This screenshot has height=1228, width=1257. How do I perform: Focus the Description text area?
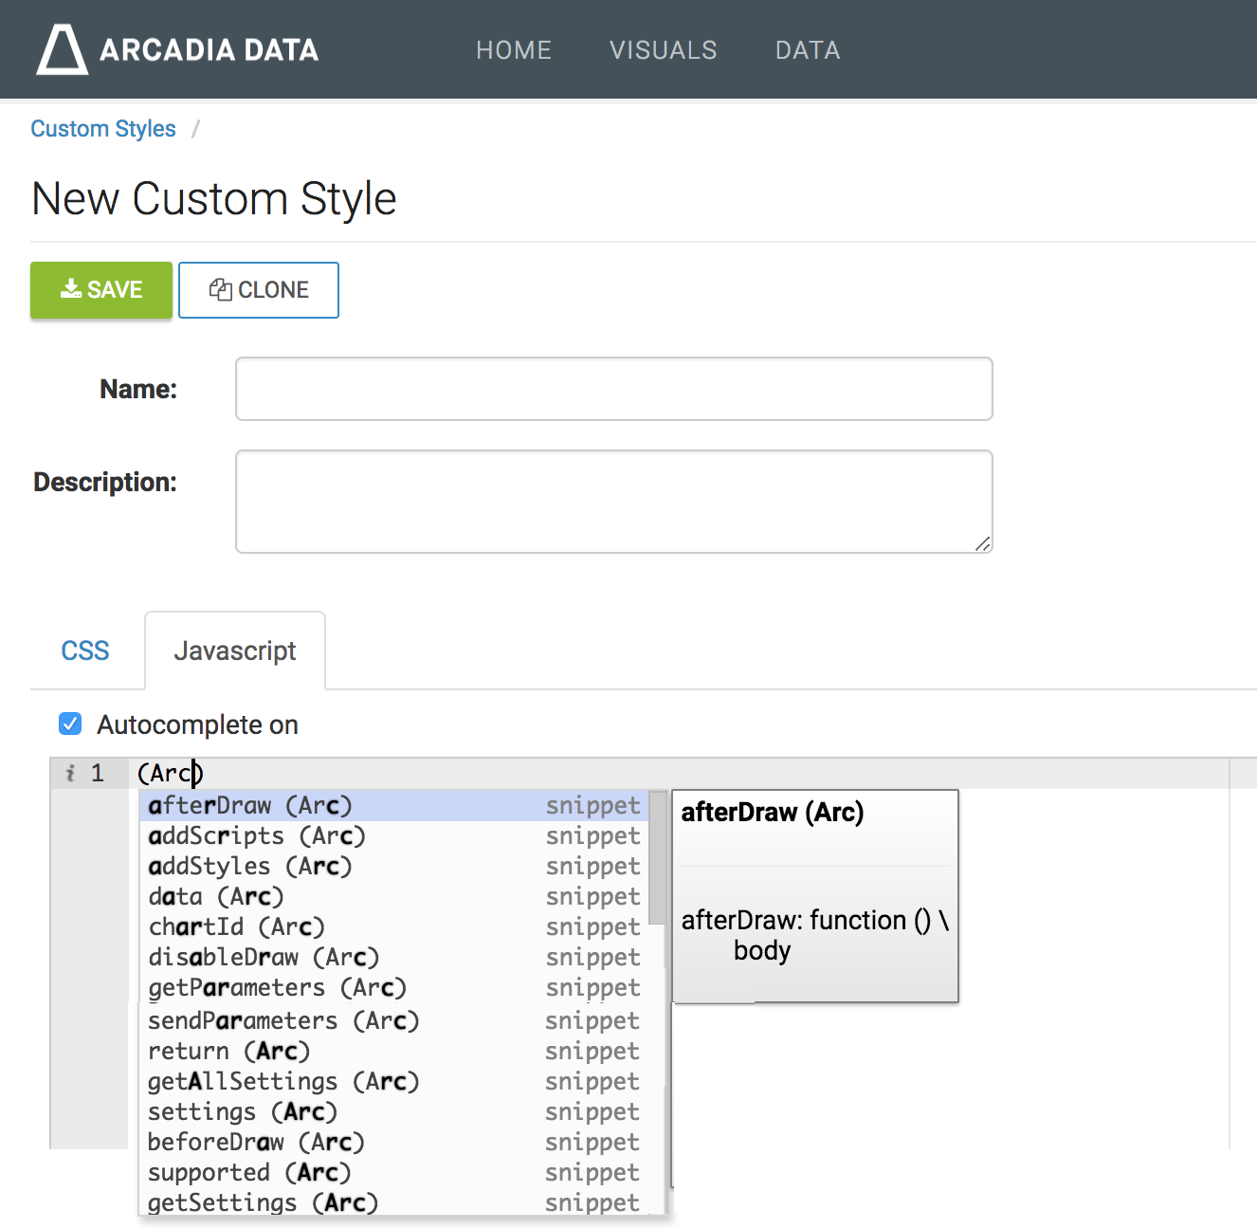click(613, 502)
